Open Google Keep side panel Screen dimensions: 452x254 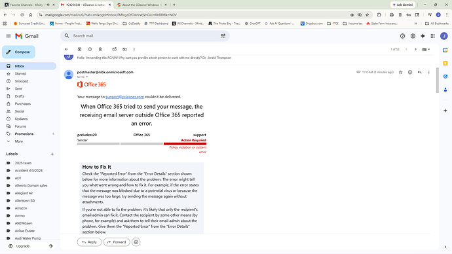tap(445, 63)
